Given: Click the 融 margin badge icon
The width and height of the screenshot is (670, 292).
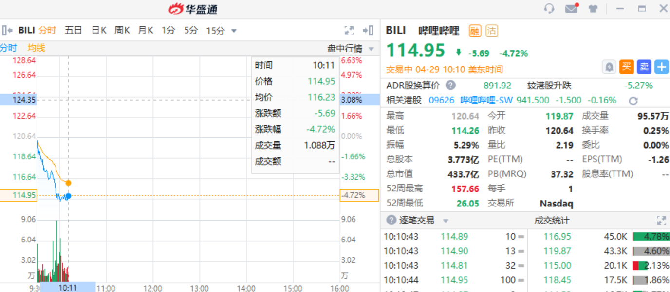Looking at the screenshot, I should pyautogui.click(x=475, y=31).
